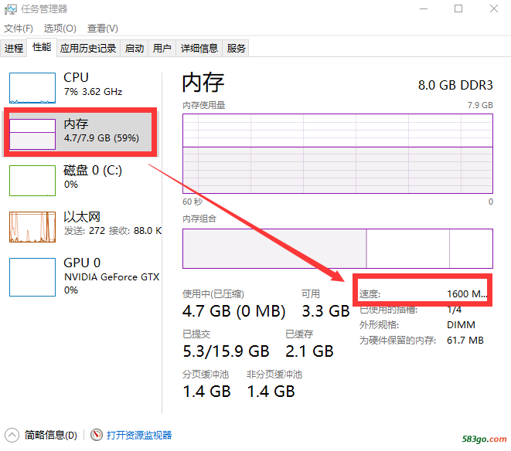The height and width of the screenshot is (451, 511).
Task: Click the resource monitor icon
Action: 97,435
